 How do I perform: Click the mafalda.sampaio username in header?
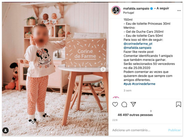pyautogui.click(x=136, y=8)
